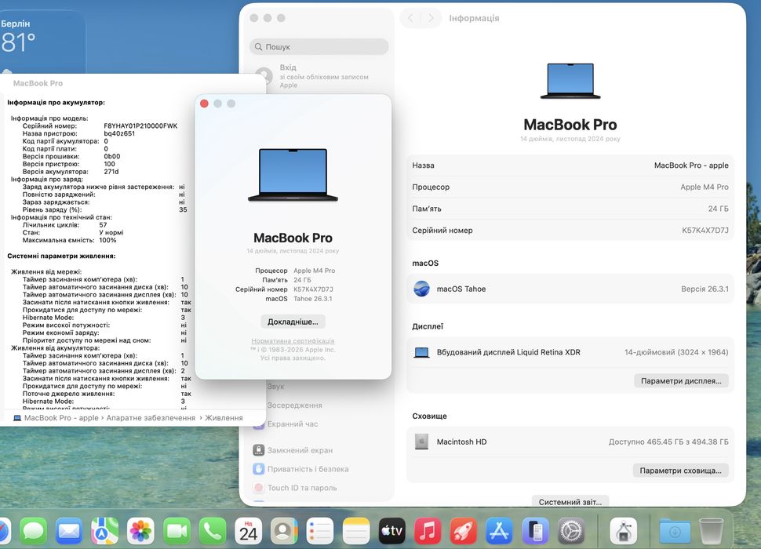
Task: Open Calendar showing 24 in dock
Action: click(x=248, y=531)
